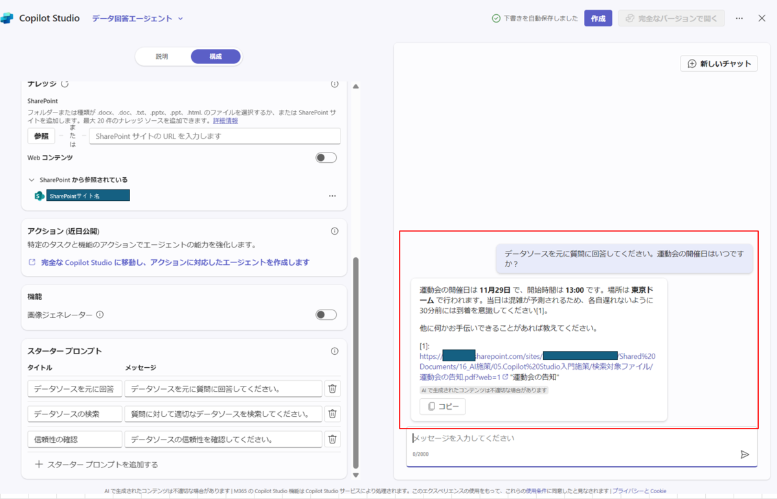Edit message データソースを元に質問に回答してください

[x=223, y=388]
